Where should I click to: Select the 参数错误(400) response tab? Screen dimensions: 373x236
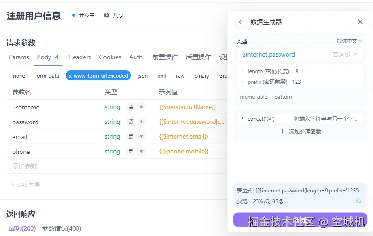click(x=61, y=228)
